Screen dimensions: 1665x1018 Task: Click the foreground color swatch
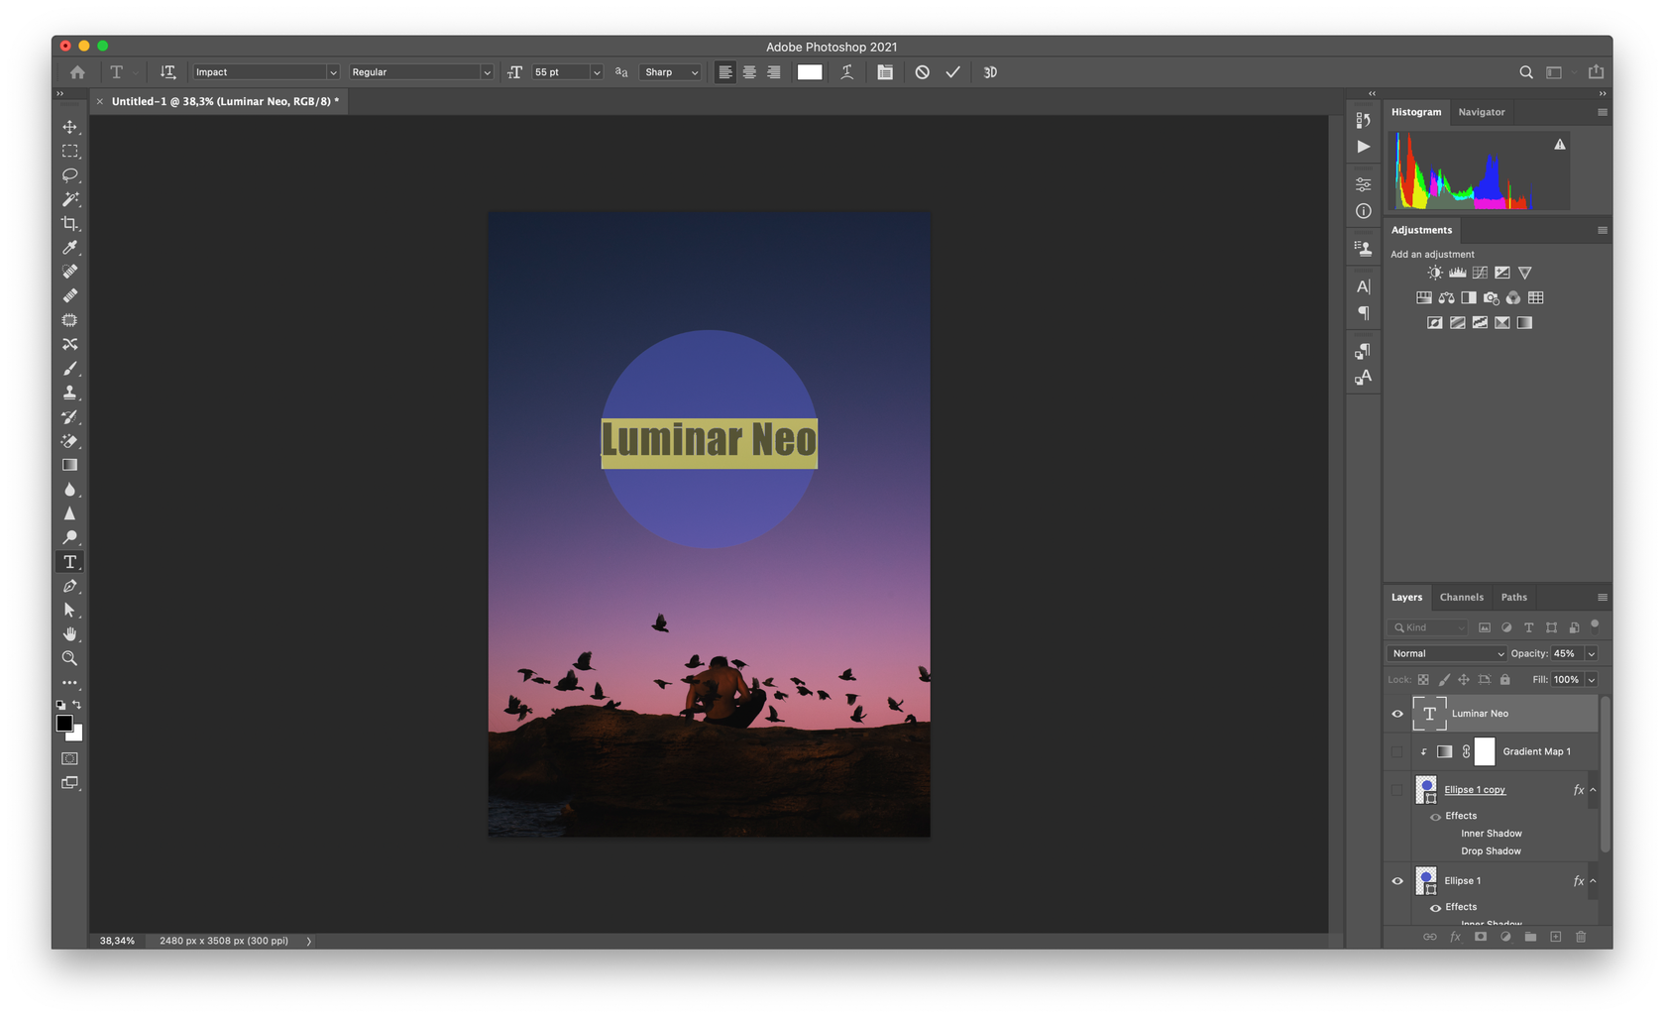tap(64, 724)
